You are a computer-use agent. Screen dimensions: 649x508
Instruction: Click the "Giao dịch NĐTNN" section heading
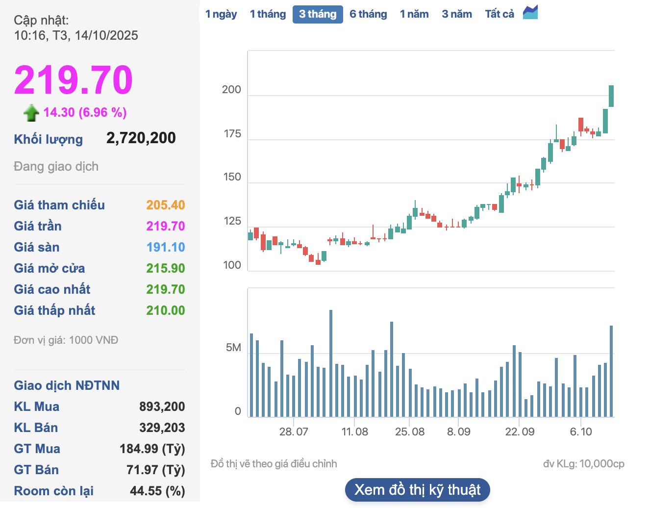[67, 385]
